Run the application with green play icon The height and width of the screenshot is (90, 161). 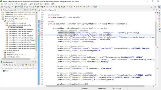click(x=38, y=7)
